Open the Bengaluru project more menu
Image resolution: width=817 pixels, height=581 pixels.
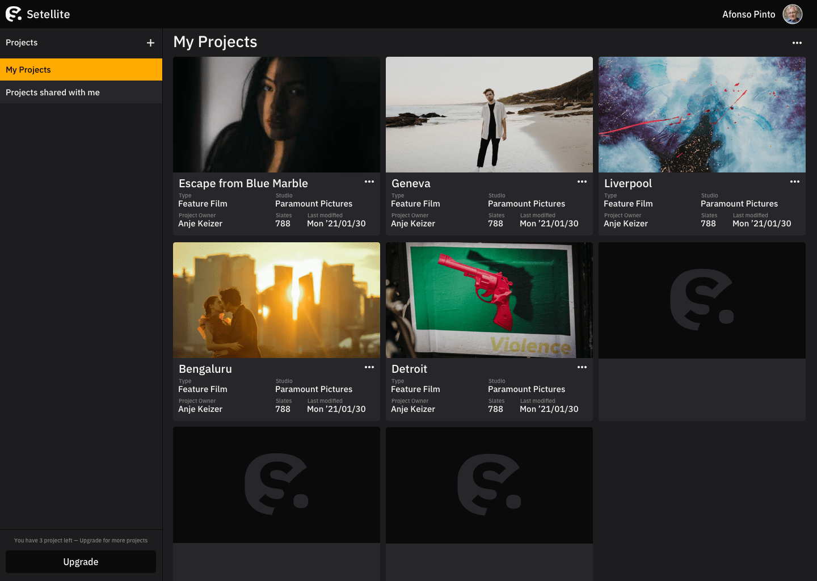369,368
